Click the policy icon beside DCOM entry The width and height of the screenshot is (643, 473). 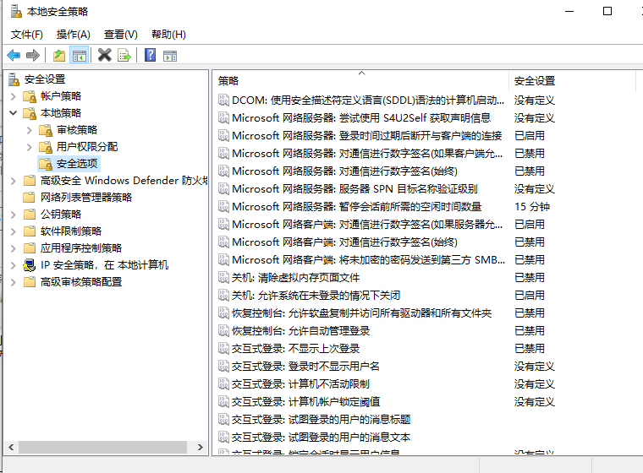click(x=223, y=101)
